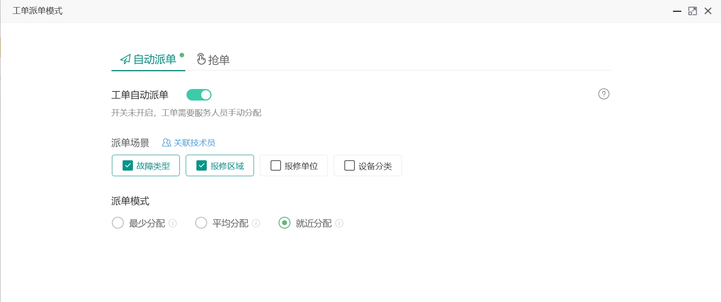Choose 平均分配 dispatch mode
This screenshot has width=721, height=302.
(x=201, y=223)
